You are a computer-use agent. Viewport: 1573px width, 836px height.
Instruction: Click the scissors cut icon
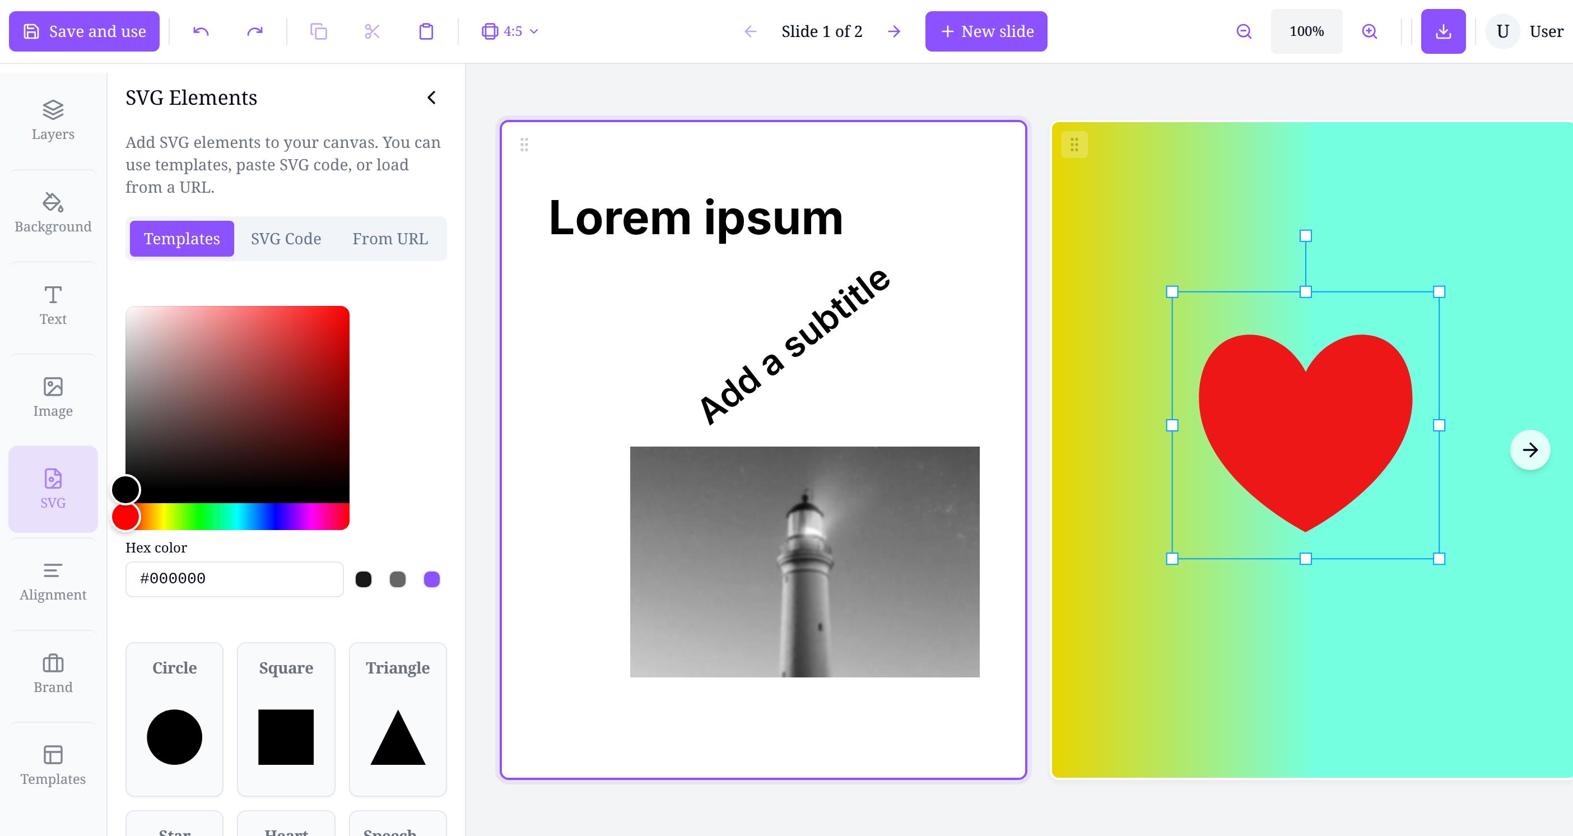pyautogui.click(x=372, y=31)
